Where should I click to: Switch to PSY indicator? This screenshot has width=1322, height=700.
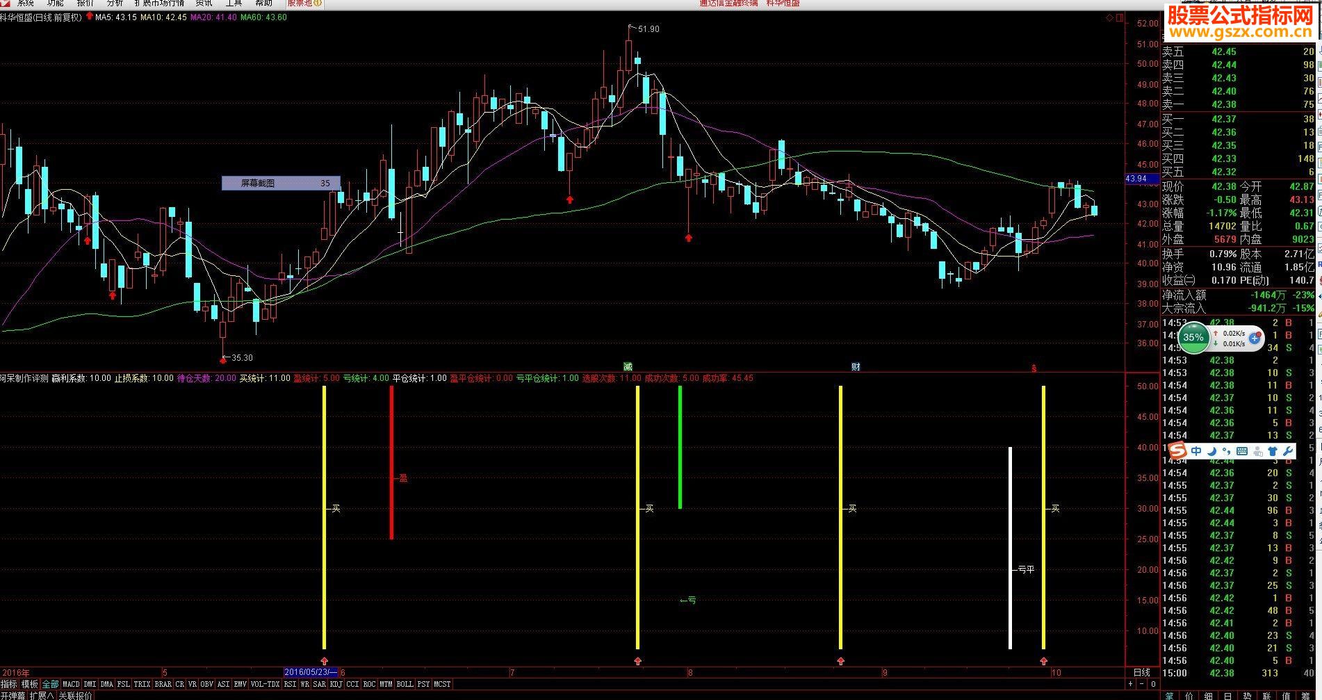[x=423, y=684]
